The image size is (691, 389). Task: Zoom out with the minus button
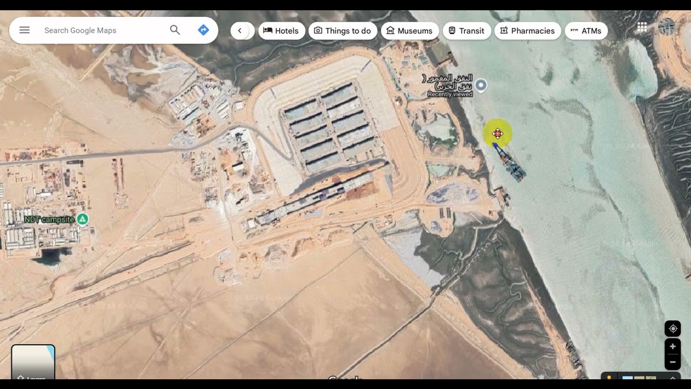(673, 362)
